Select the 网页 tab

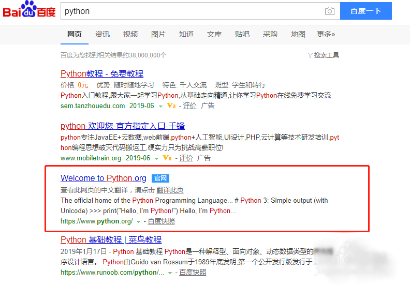[x=75, y=34]
